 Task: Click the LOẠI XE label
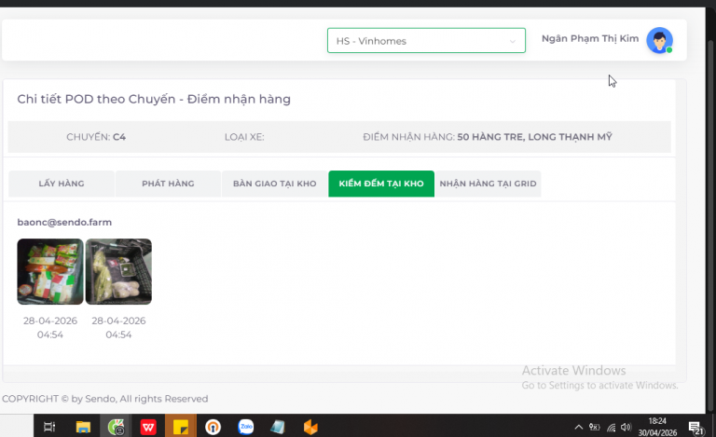tap(244, 137)
